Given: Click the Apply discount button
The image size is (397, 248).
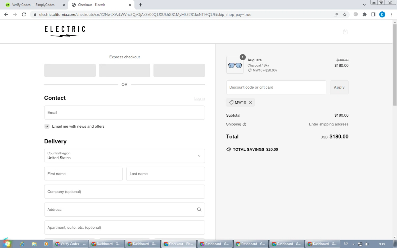Looking at the screenshot, I should 339,87.
